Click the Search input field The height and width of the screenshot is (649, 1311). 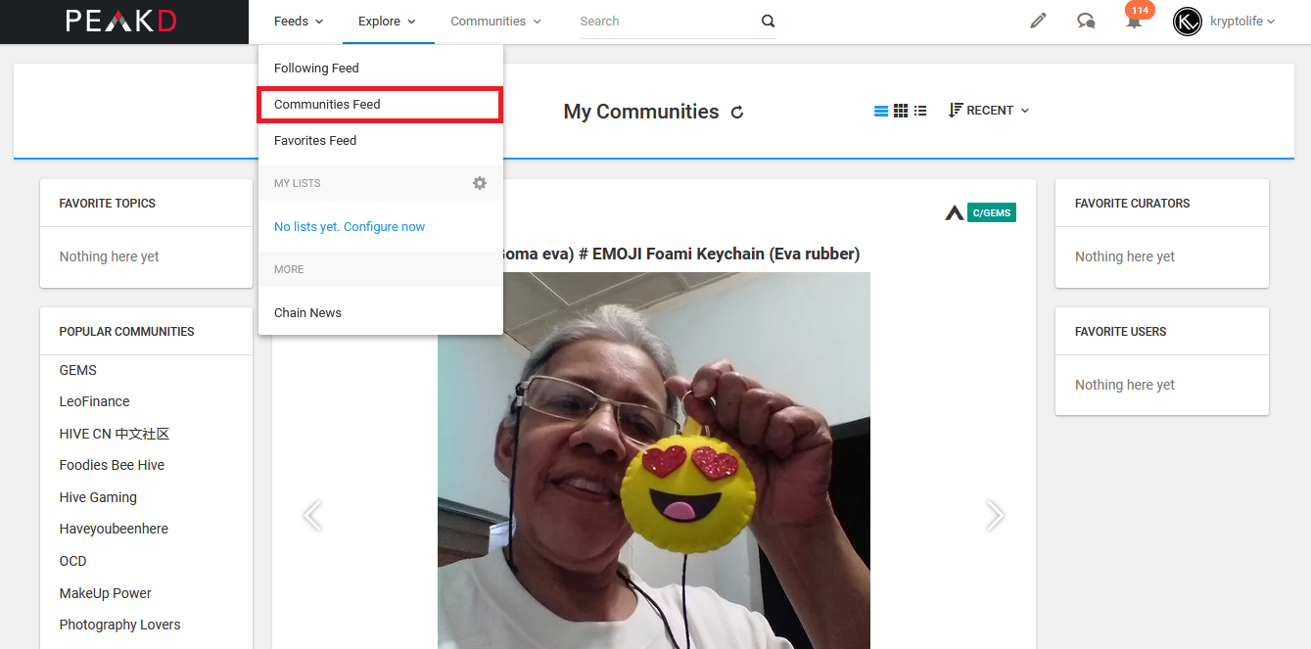[x=654, y=21]
